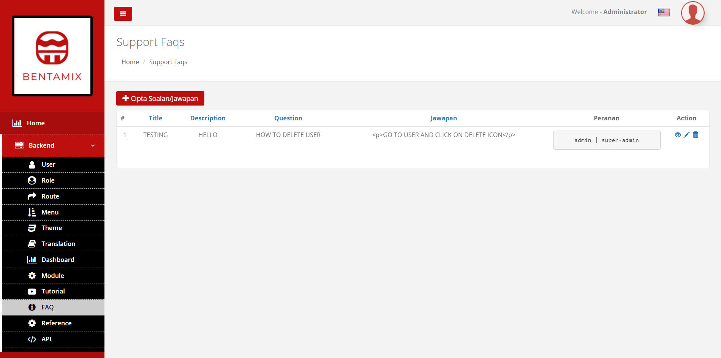
Task: Click the eye view icon in Action column
Action: pyautogui.click(x=677, y=135)
